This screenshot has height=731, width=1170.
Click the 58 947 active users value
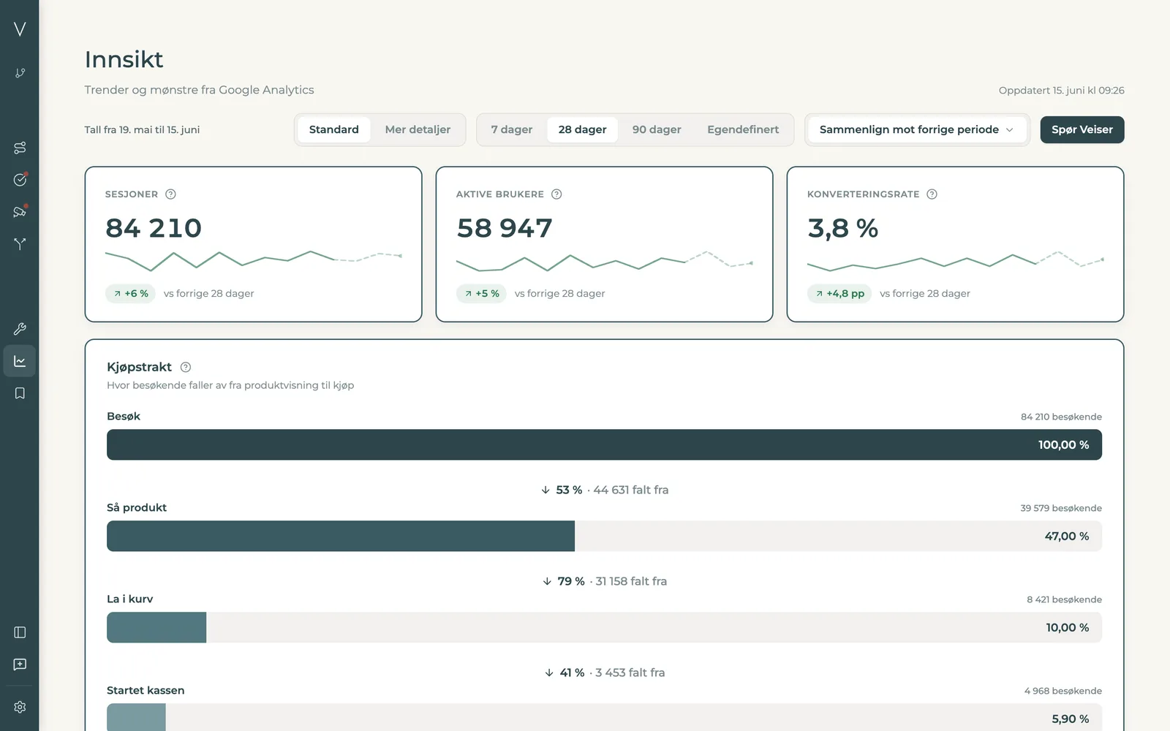(x=505, y=228)
